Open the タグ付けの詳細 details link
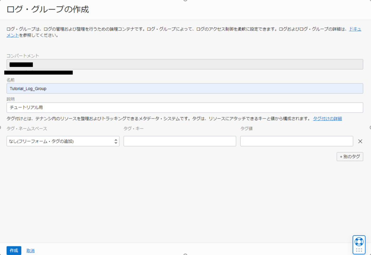This screenshot has height=255, width=371. pyautogui.click(x=328, y=118)
